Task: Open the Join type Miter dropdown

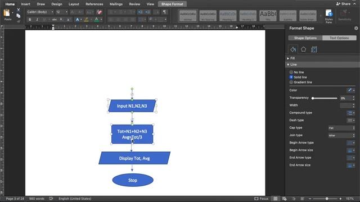Action: tap(341, 135)
